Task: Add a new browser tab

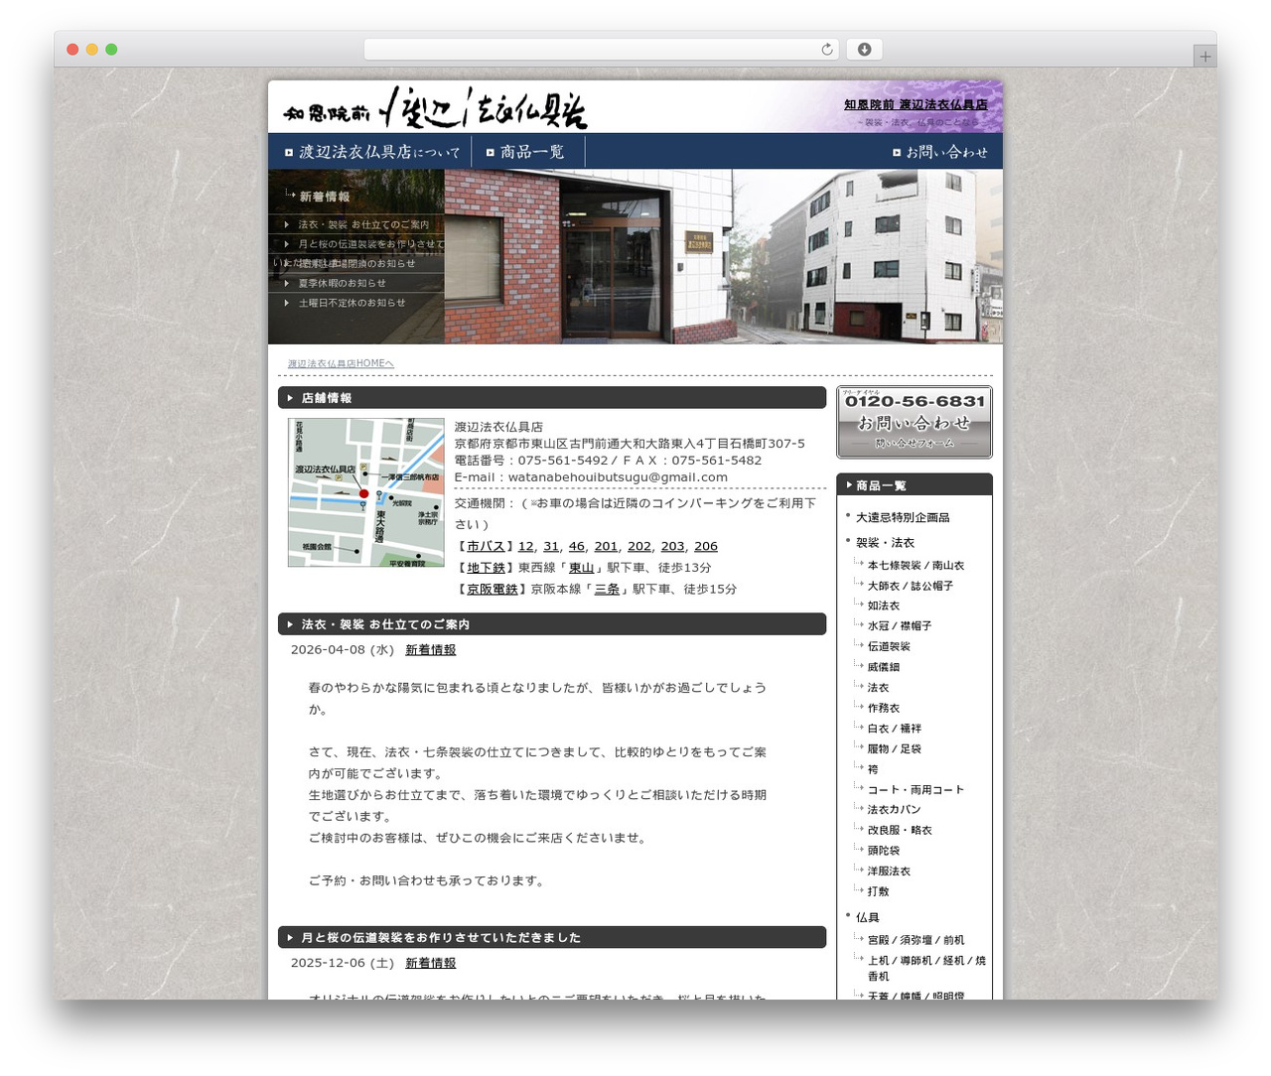Action: [x=1204, y=57]
